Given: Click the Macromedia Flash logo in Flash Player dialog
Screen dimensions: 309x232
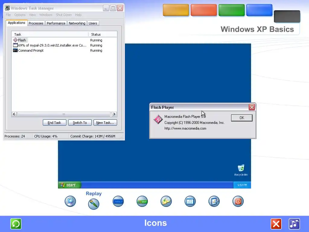Looking at the screenshot, I should [158, 119].
